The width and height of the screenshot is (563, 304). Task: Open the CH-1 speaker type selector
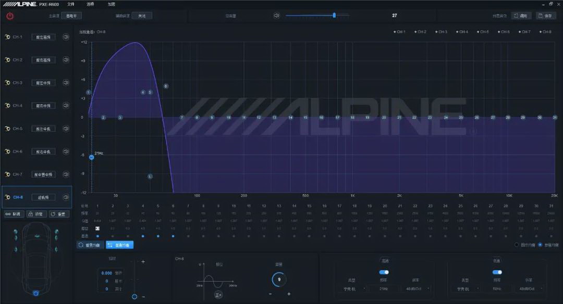pos(43,37)
